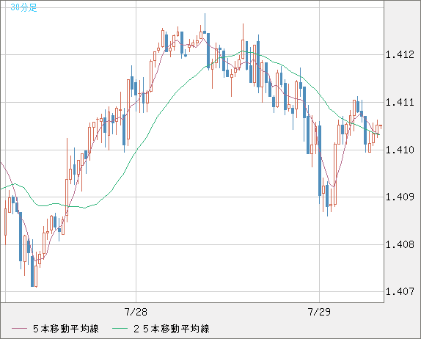Viewport: 421px width, 339px height.
Task: Click the 1.409 price axis label
Action: (400, 197)
